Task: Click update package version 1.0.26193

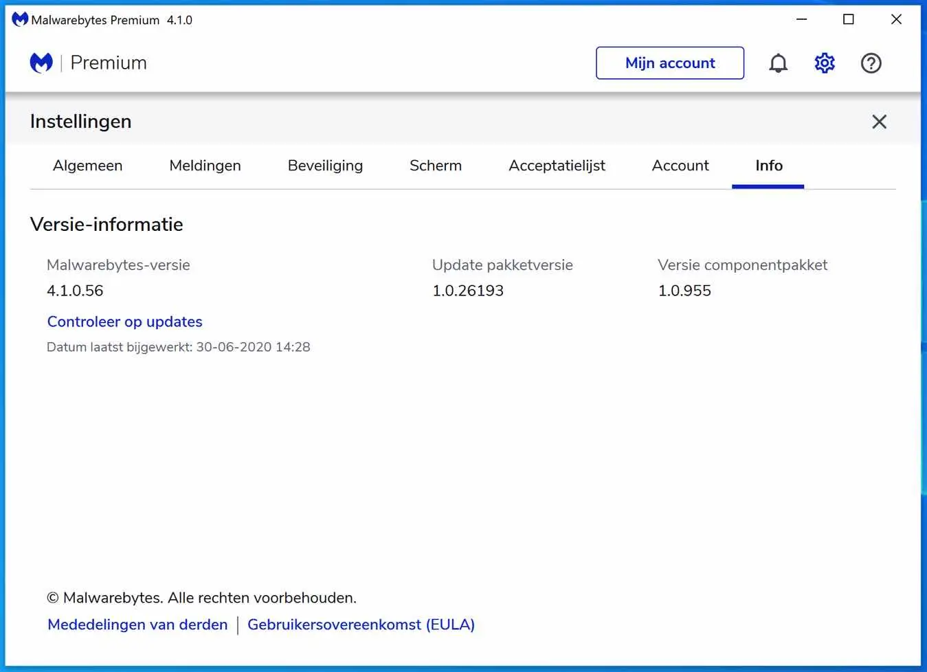Action: (468, 291)
